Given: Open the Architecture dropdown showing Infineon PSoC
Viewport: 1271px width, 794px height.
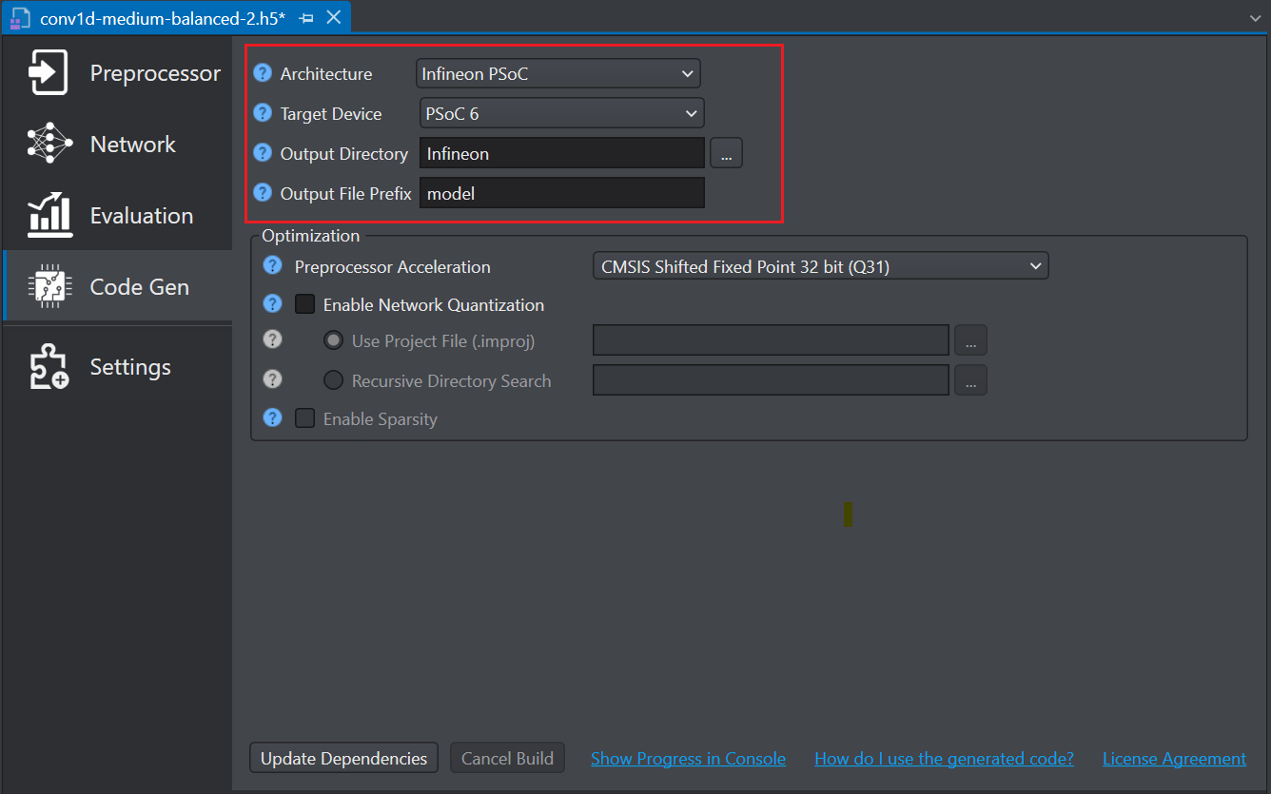Looking at the screenshot, I should (558, 73).
